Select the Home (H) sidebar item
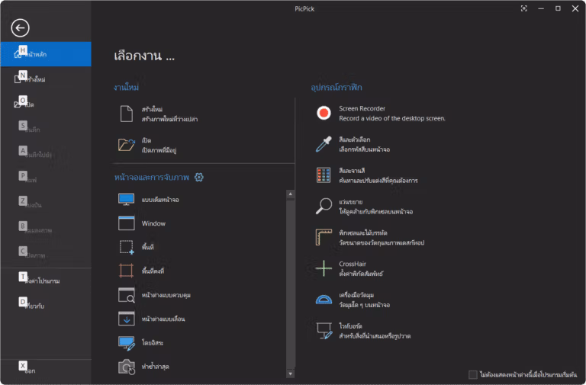 pyautogui.click(x=46, y=54)
